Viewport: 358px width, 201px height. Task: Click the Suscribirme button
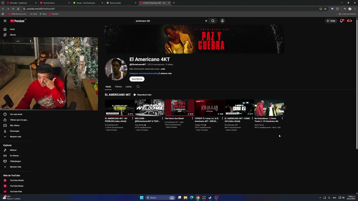coord(137,79)
